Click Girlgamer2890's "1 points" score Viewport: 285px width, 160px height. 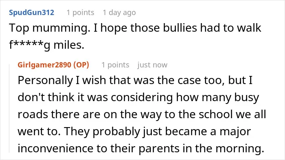[x=115, y=65]
